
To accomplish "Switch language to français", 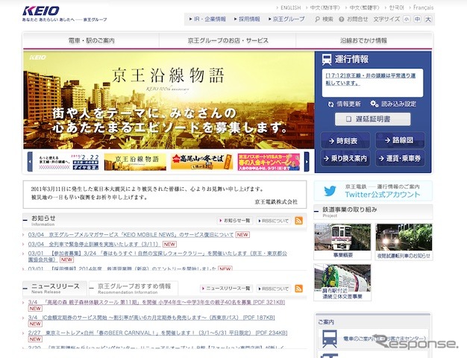I will click(x=421, y=7).
